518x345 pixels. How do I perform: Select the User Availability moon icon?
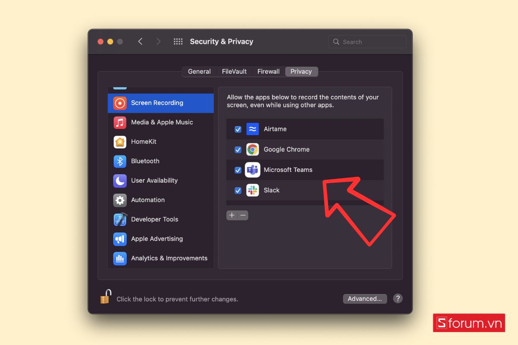coord(120,181)
